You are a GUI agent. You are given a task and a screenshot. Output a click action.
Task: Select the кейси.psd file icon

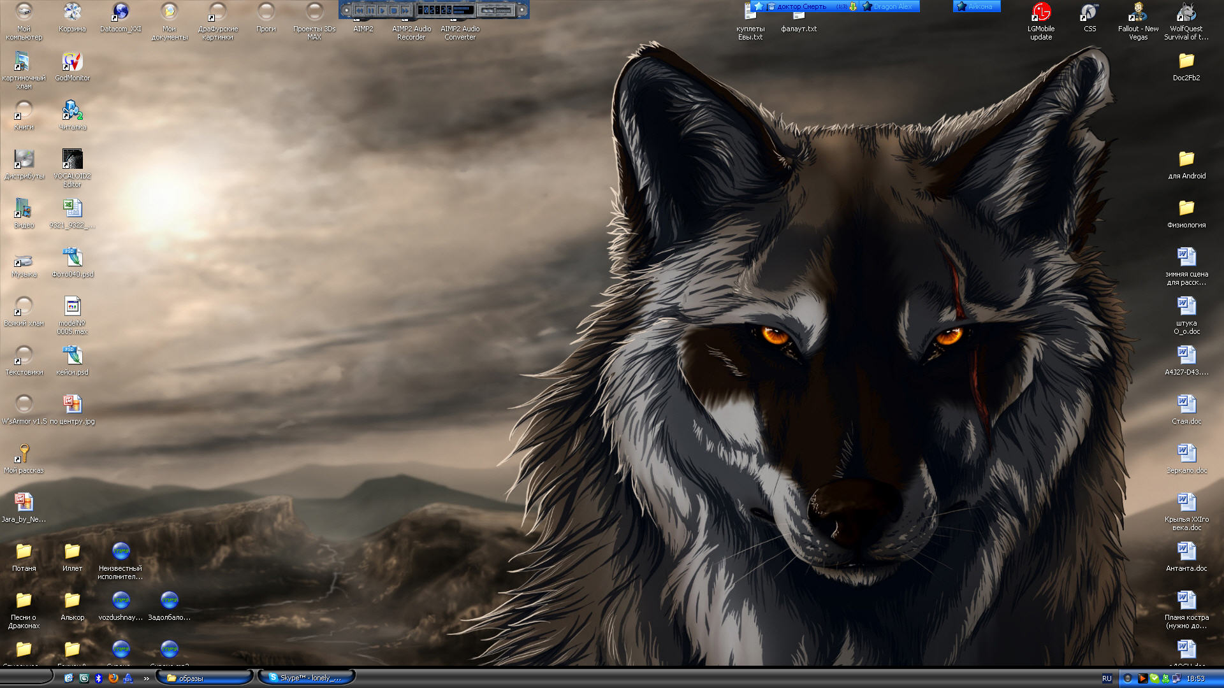[72, 361]
